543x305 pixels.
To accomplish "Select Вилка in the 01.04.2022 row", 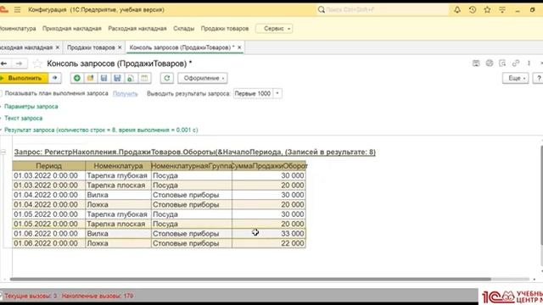I will coord(118,195).
